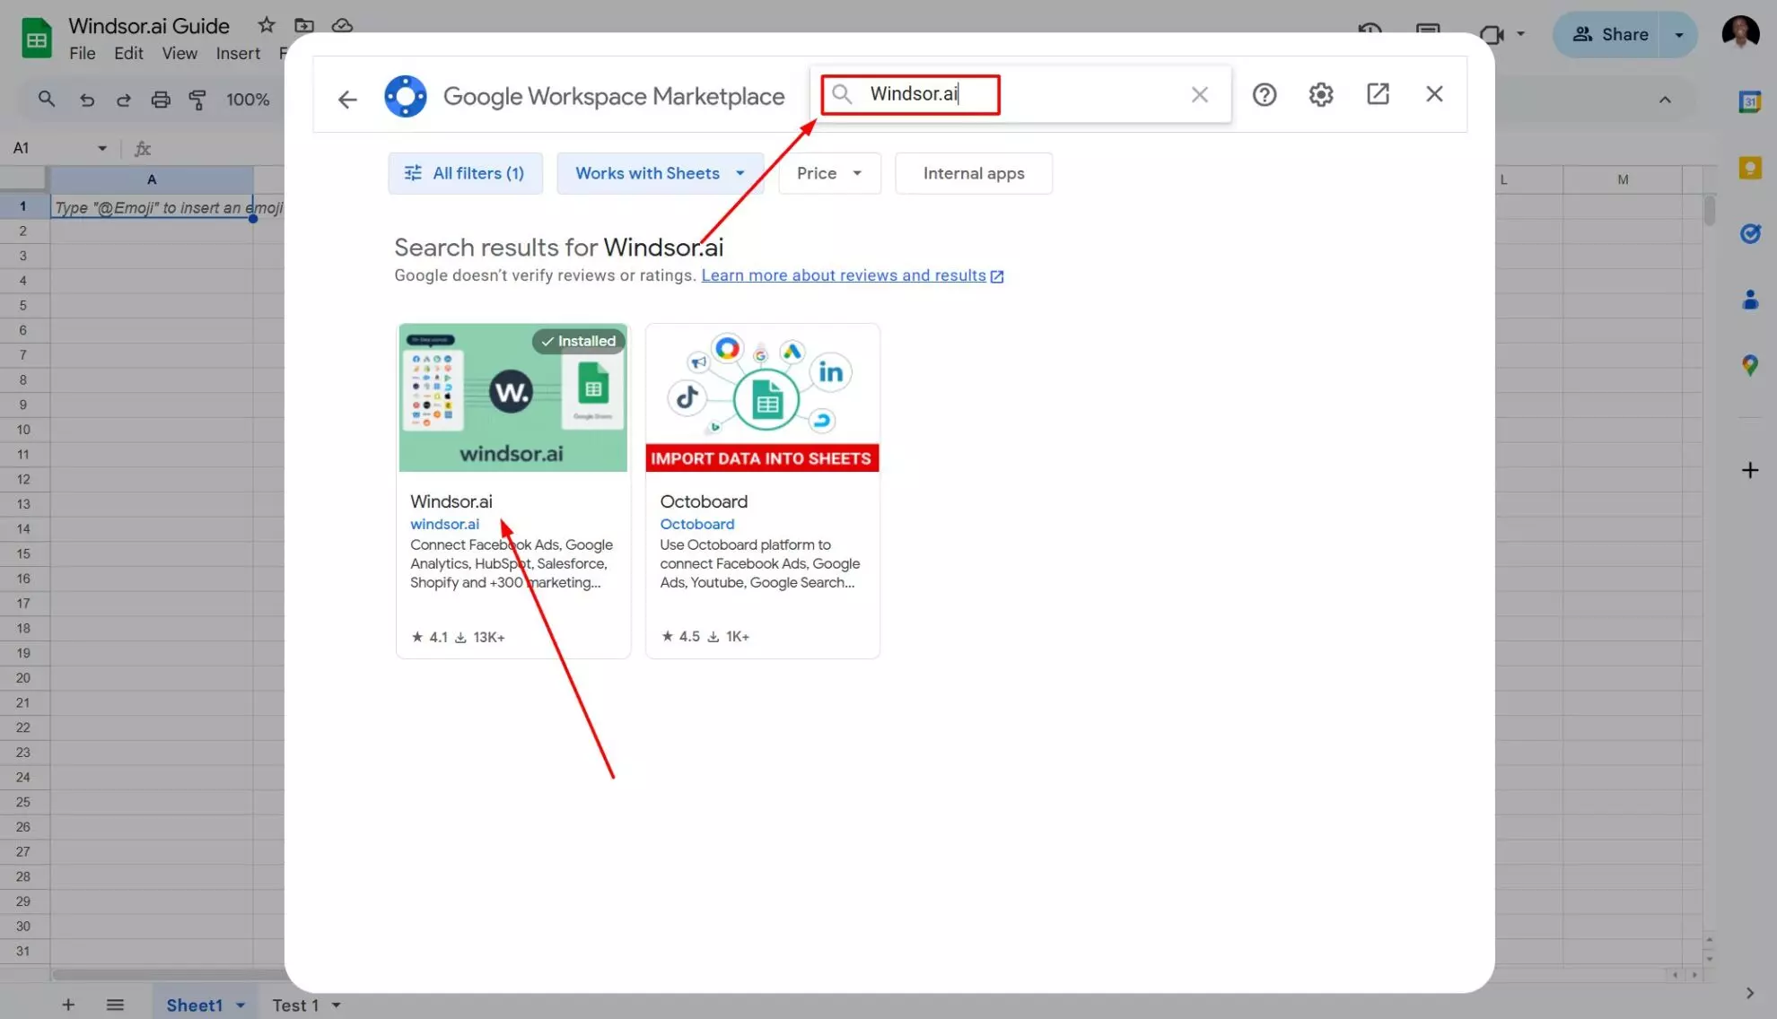Open All filters (1) panel
Viewport: 1777px width, 1019px height.
[x=465, y=173]
